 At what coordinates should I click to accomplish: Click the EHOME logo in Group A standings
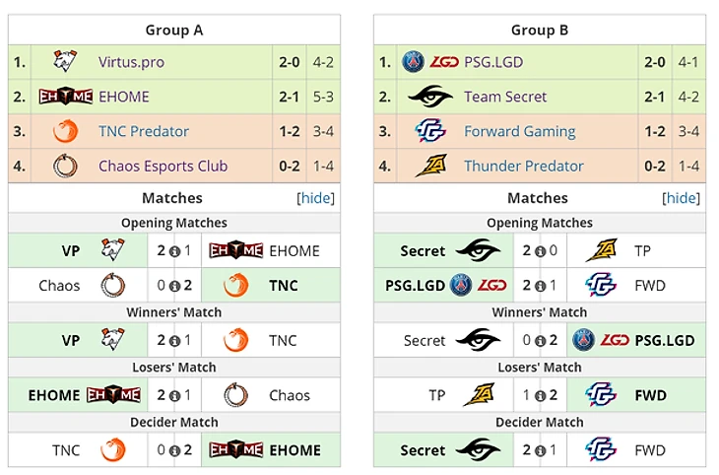(x=66, y=96)
